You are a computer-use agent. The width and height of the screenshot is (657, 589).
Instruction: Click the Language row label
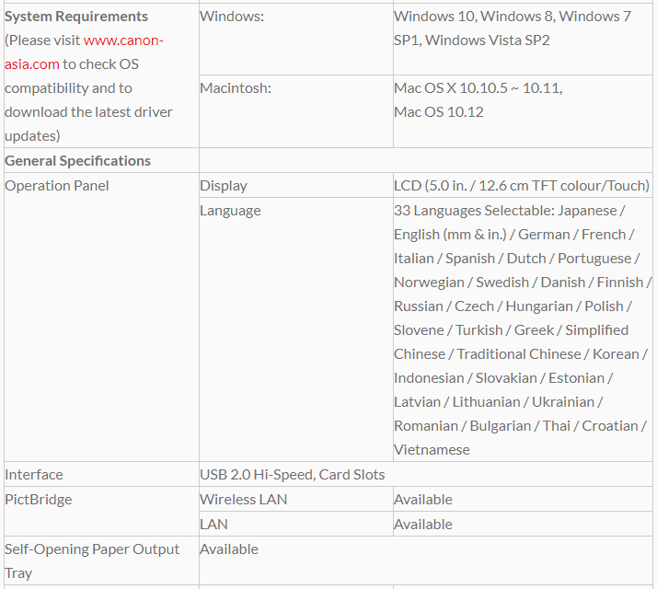[230, 211]
